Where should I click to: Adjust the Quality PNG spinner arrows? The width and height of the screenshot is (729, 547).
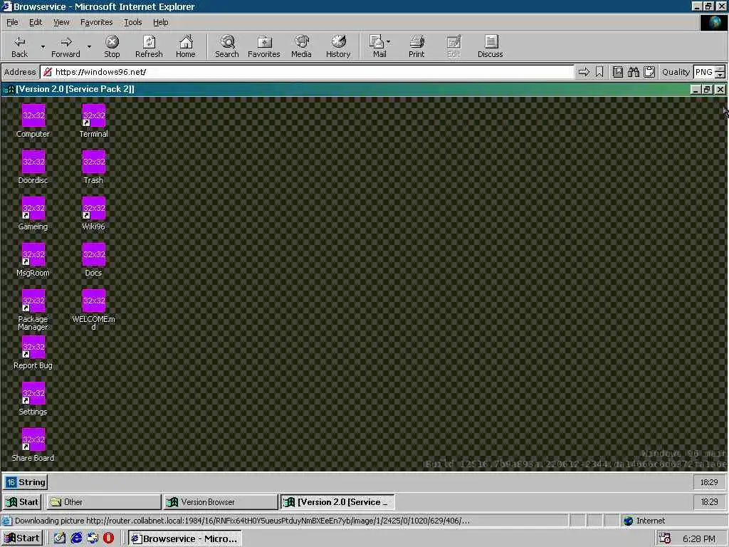pos(720,72)
